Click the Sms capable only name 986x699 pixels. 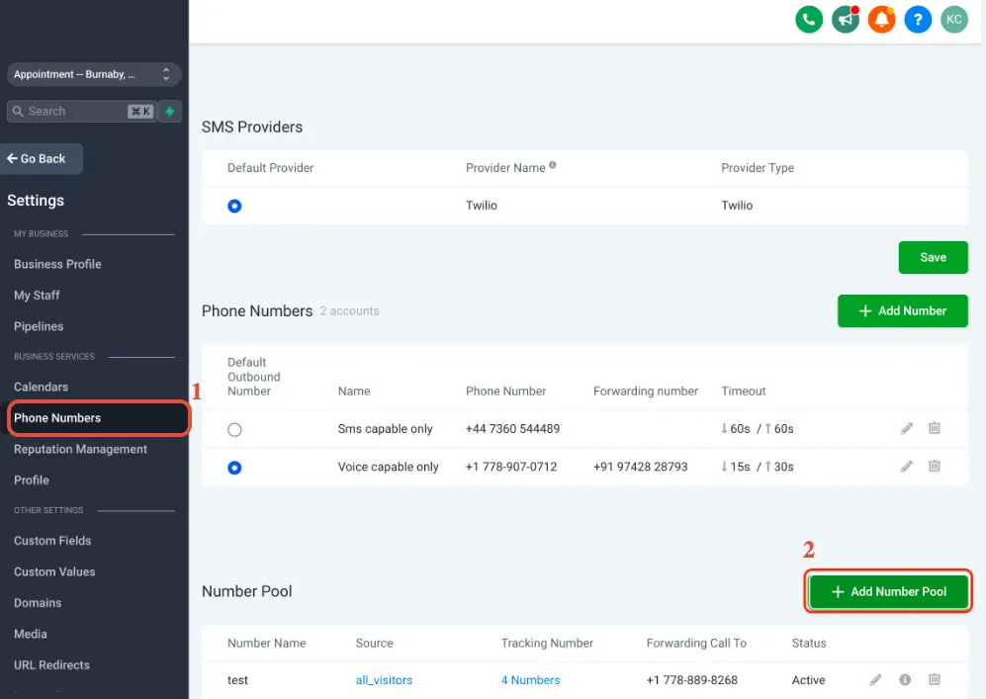click(x=385, y=429)
